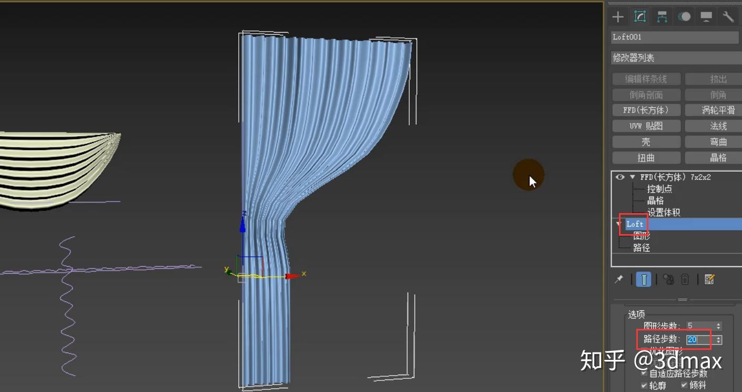Open the Display panel monitor icon
The image size is (742, 392).
click(706, 17)
